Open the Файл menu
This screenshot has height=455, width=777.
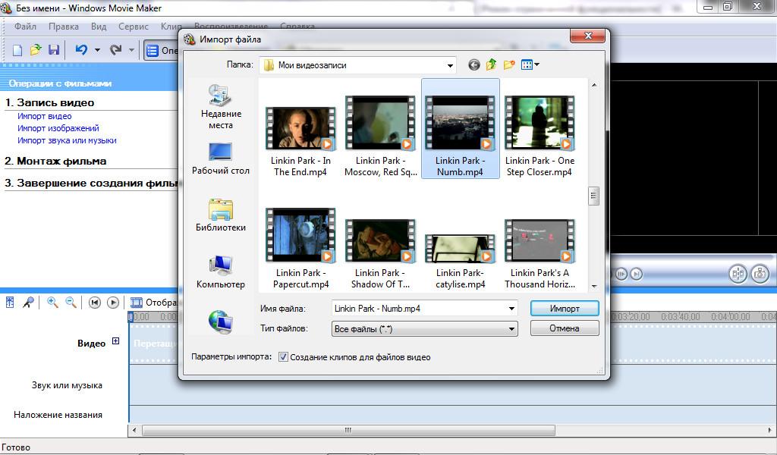[x=25, y=27]
